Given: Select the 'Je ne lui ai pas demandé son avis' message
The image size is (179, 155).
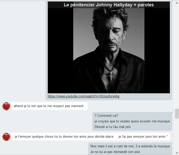Looking at the screenshot, I should tap(115, 152).
